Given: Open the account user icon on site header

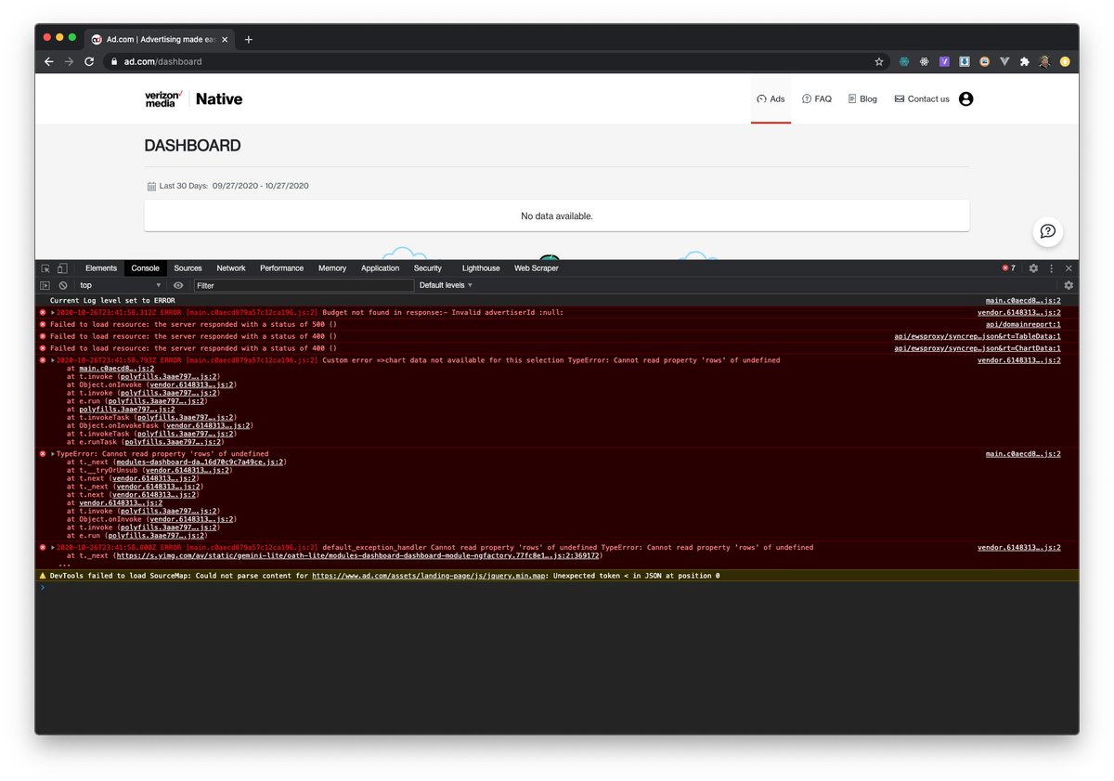Looking at the screenshot, I should 965,98.
